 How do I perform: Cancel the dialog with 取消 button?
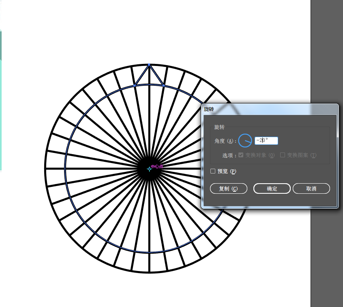click(x=311, y=188)
